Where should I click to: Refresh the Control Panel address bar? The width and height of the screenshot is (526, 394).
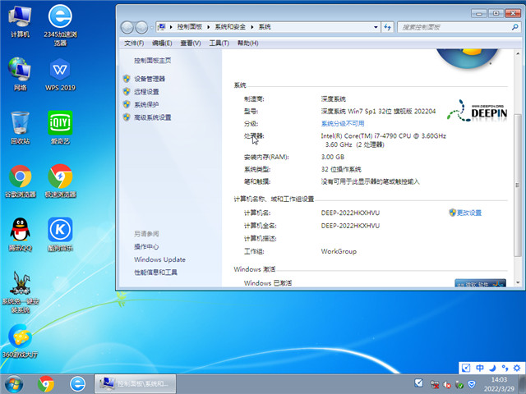[389, 27]
